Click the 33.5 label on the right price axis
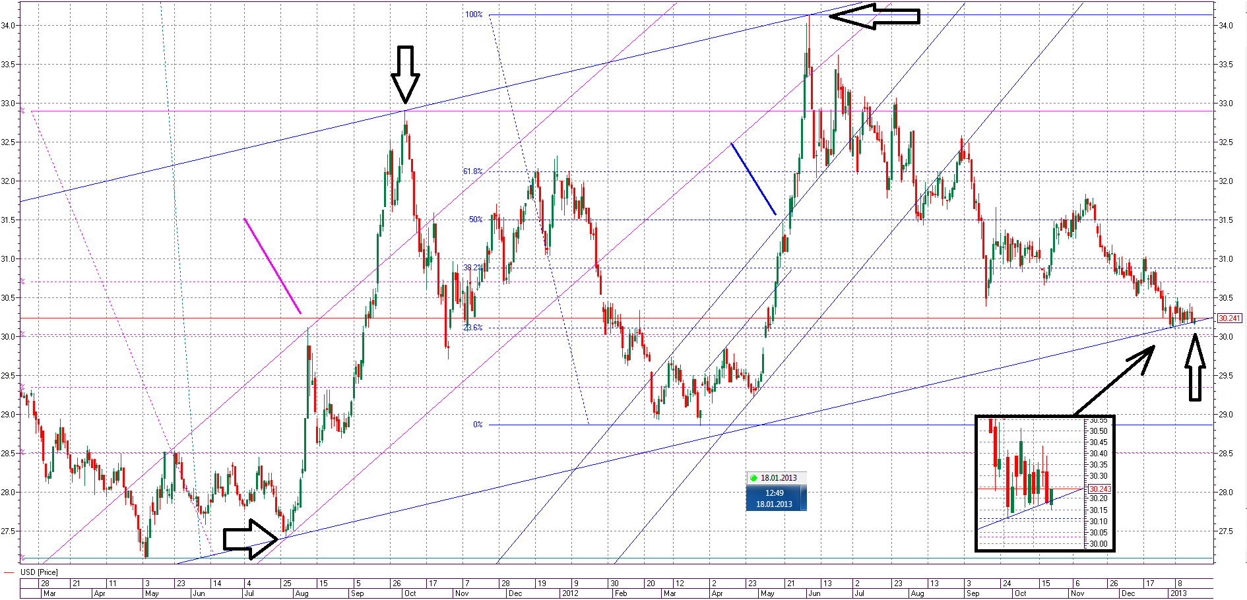1247x600 pixels. (x=1226, y=65)
